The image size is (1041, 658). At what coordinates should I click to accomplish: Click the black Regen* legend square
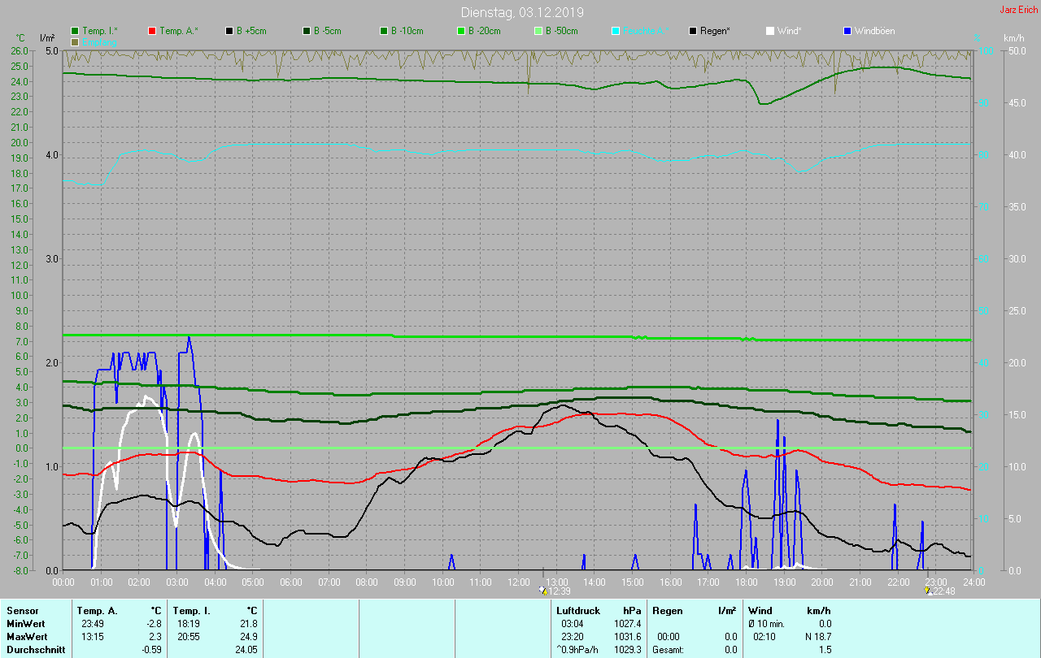pos(693,31)
